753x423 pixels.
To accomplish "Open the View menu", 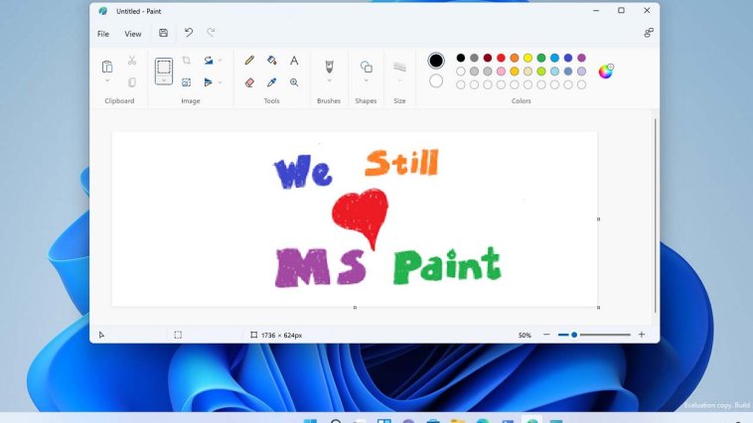I will (133, 34).
